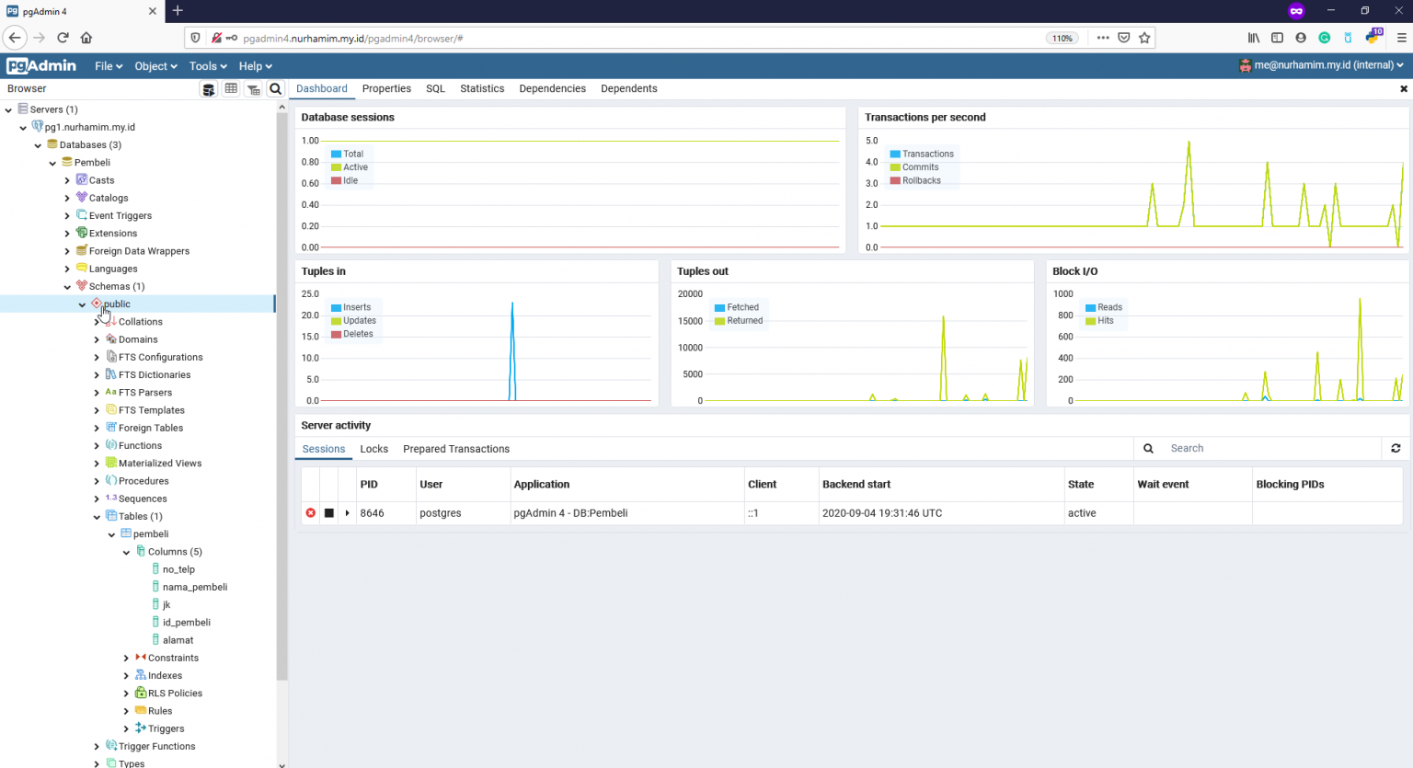This screenshot has width=1413, height=768.
Task: Open new browser tab with plus icon
Action: 178,11
